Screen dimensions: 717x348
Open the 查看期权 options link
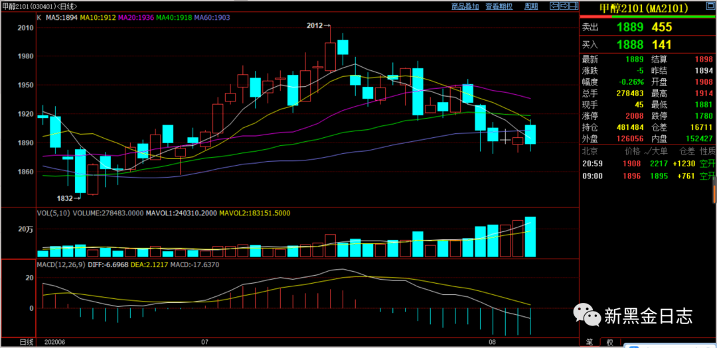click(x=499, y=7)
